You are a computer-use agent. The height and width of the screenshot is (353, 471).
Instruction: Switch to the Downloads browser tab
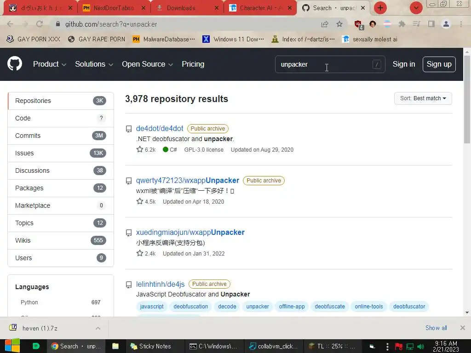click(187, 8)
